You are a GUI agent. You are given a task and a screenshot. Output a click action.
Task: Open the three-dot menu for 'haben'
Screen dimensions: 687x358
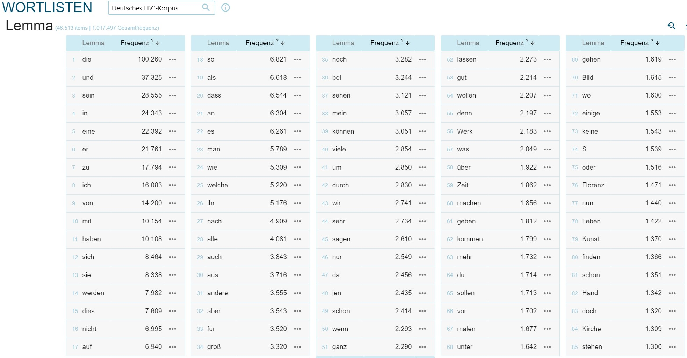(x=173, y=239)
